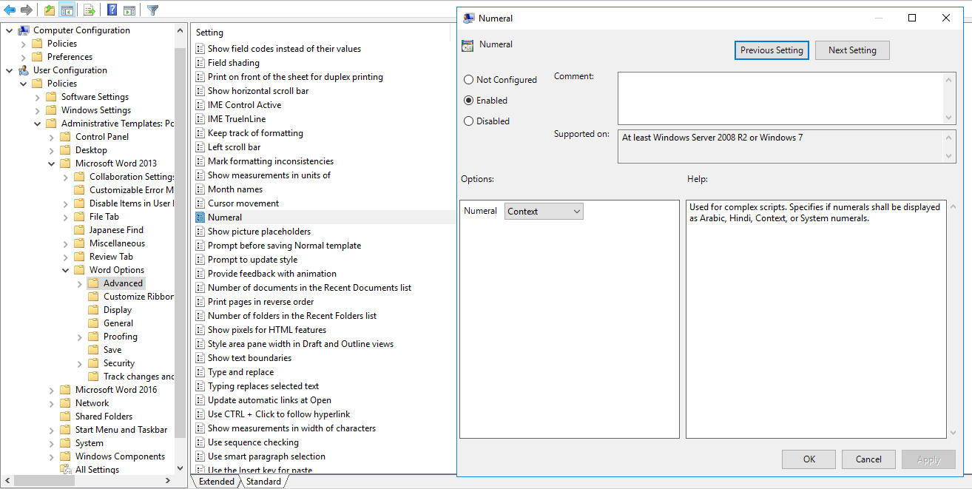Select the Disabled radio button
972x489 pixels.
[468, 121]
